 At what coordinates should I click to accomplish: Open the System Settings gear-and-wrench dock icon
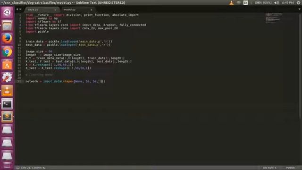coord(7,77)
